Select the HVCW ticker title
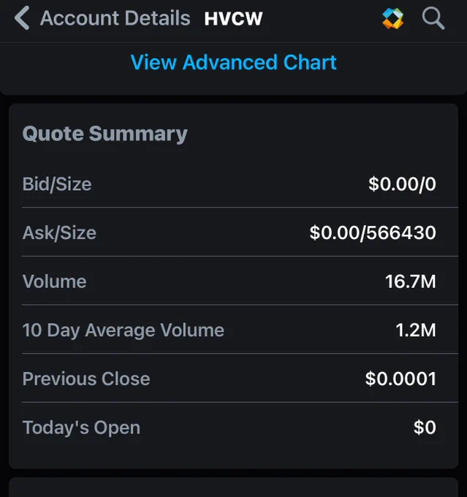The height and width of the screenshot is (497, 467). pos(233,18)
